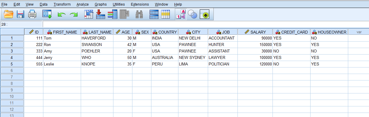
Task: Open the Variables info icon
Action: [113, 14]
